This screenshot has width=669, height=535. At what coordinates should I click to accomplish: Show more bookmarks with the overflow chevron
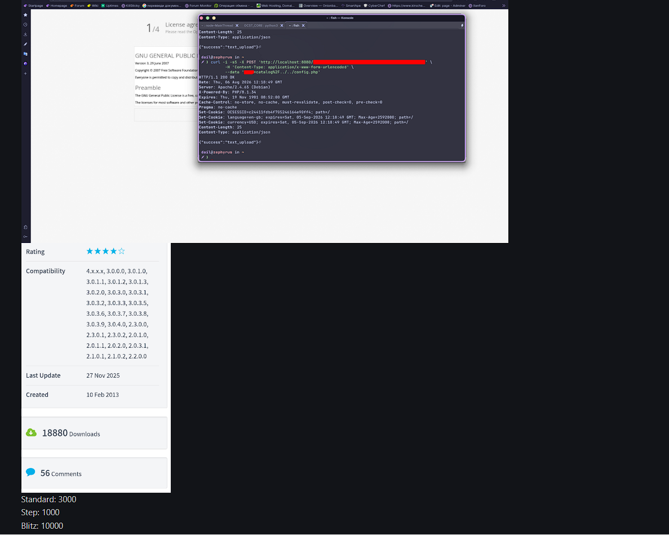pos(503,6)
